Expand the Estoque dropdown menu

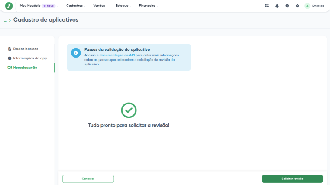point(124,6)
